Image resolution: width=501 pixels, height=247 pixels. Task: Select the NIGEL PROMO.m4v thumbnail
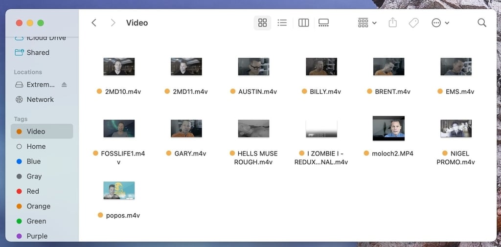[456, 128]
